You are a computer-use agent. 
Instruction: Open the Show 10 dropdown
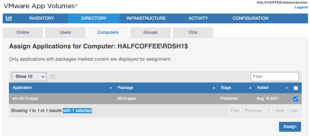click(29, 77)
